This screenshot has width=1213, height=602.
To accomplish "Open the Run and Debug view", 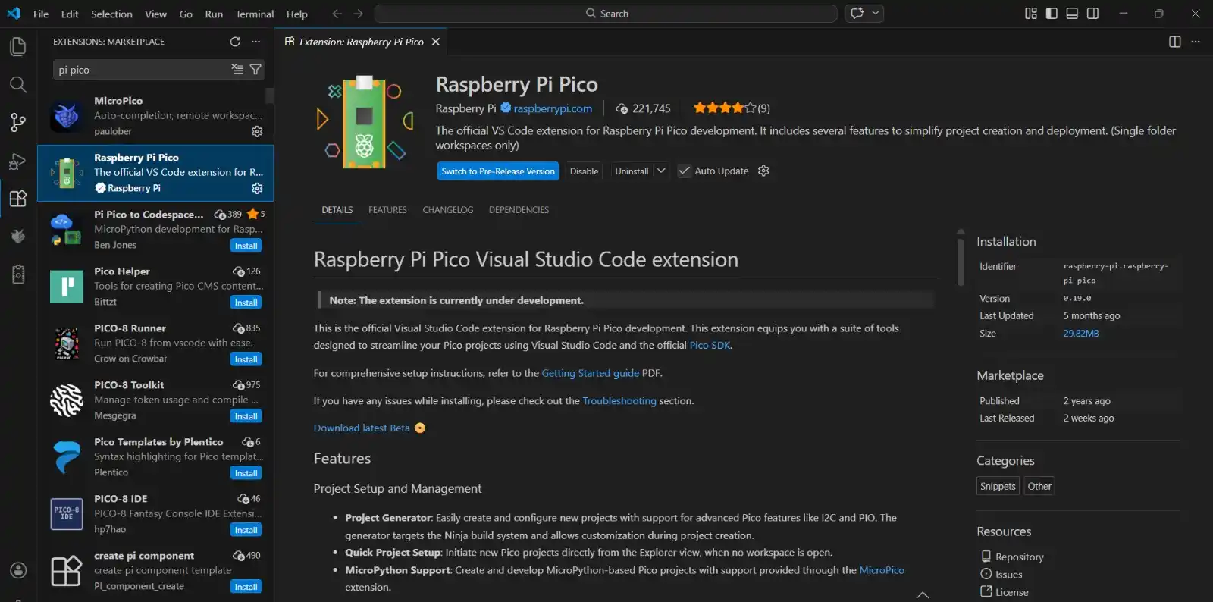I will tap(18, 161).
